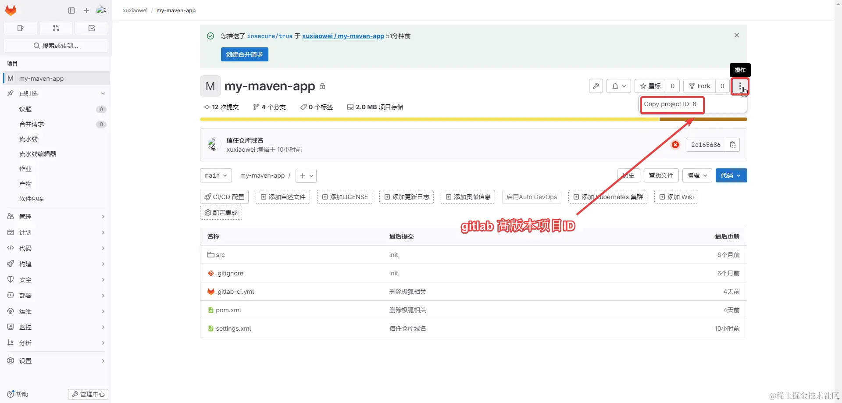842x403 pixels.
Task: Open the GitLab home logo
Action: pyautogui.click(x=11, y=10)
